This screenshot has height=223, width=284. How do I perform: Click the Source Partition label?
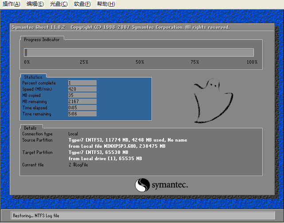37,140
